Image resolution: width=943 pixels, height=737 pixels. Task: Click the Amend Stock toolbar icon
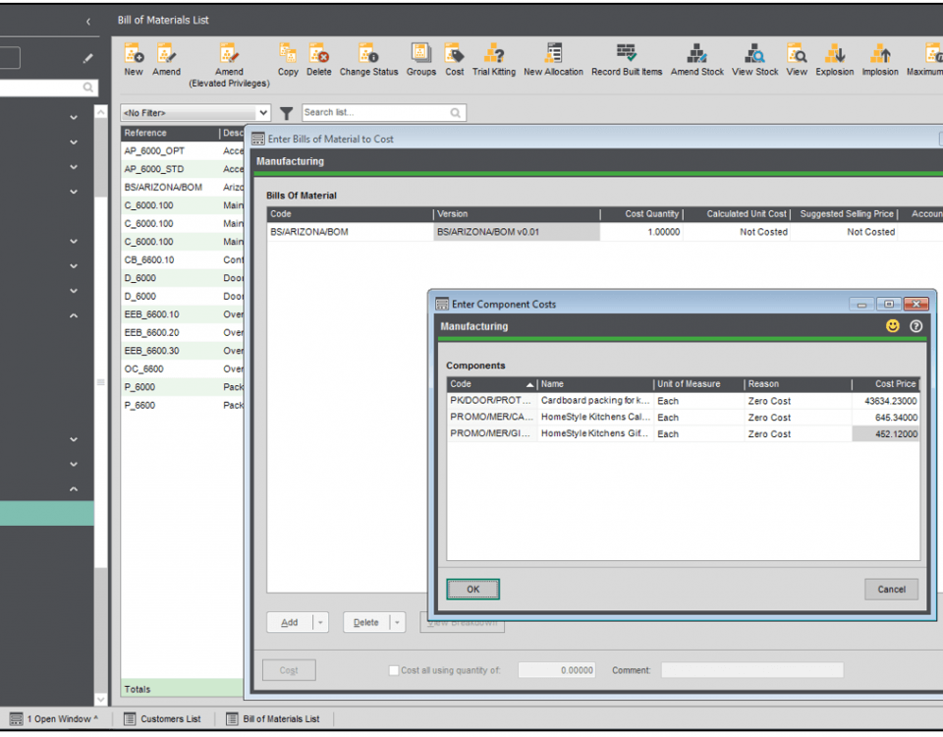coord(697,60)
